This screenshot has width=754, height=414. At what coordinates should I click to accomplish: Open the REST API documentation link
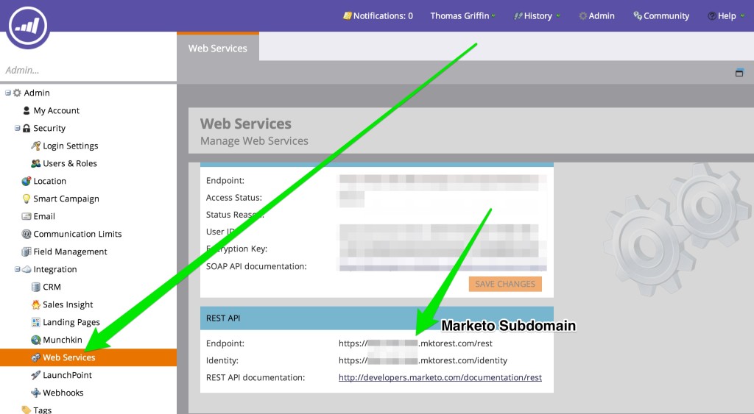440,377
